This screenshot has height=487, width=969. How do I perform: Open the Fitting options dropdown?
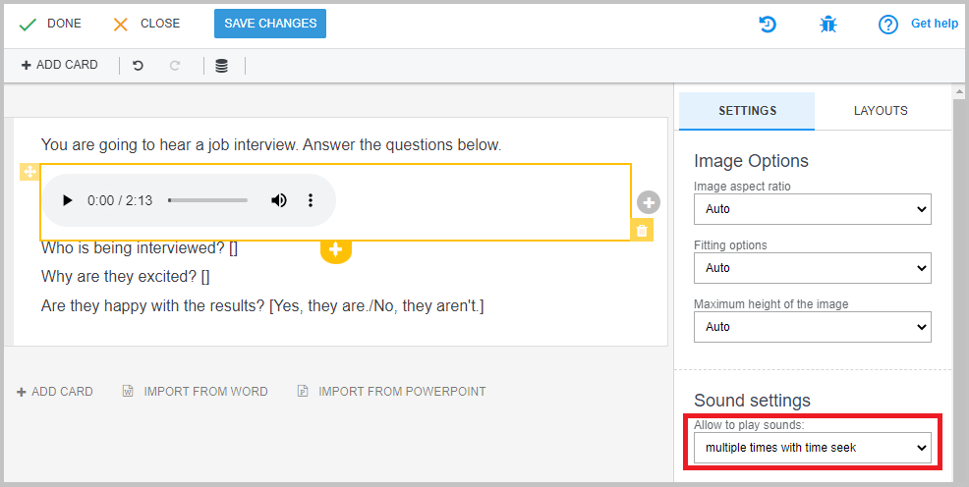point(812,268)
